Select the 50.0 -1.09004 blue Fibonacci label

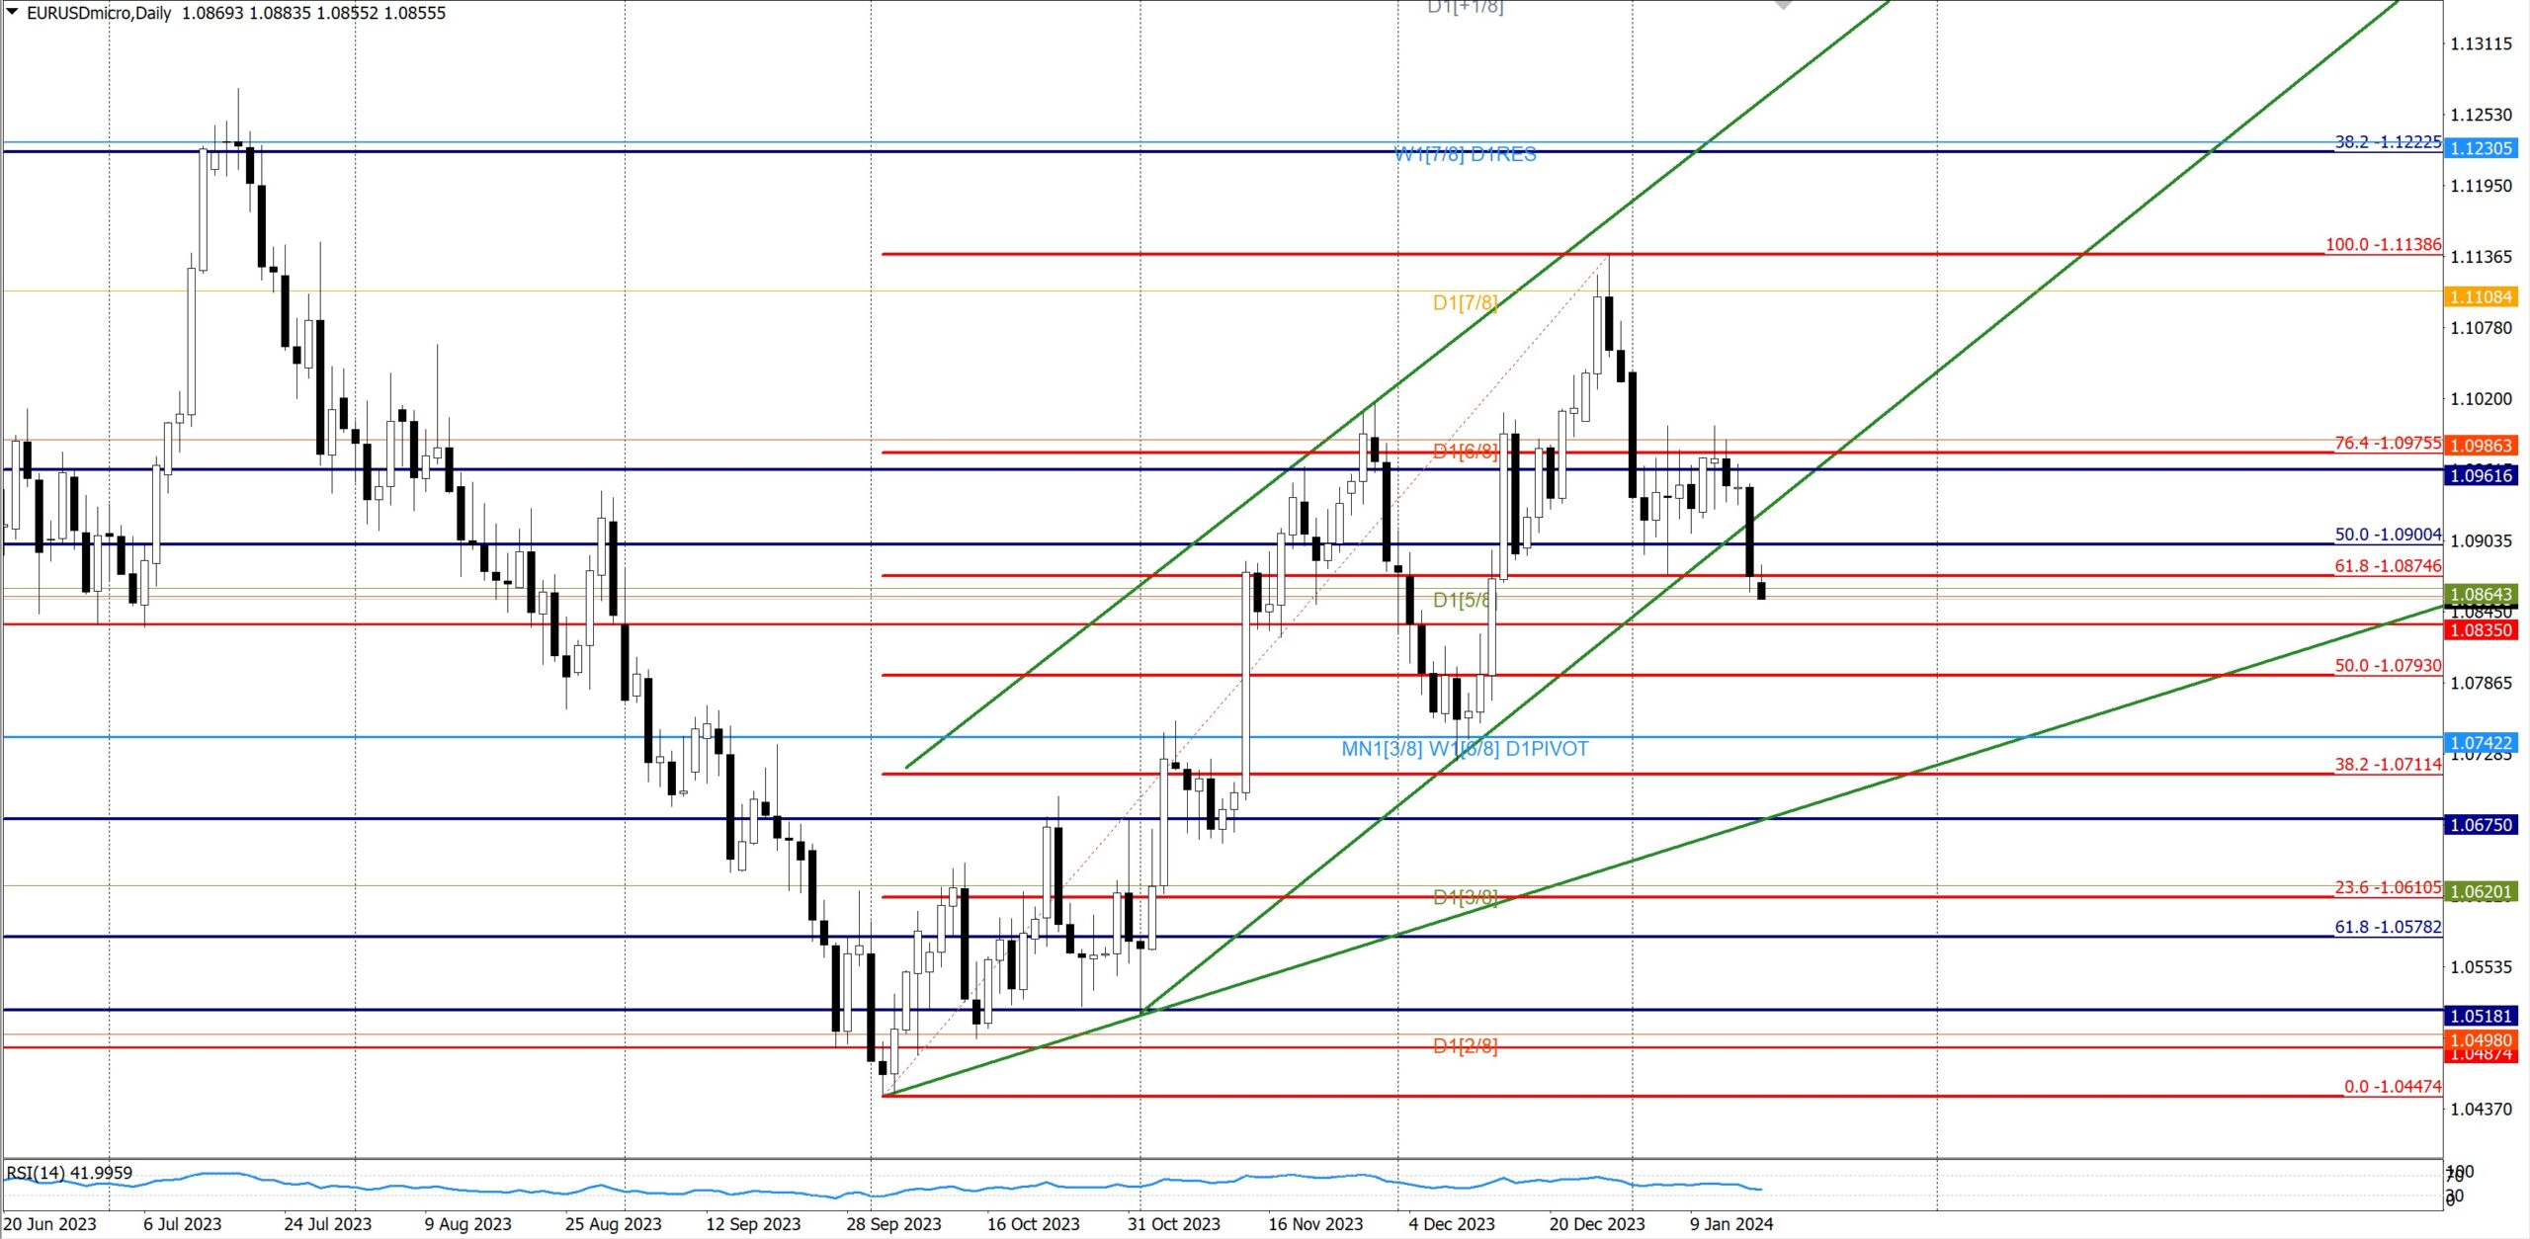[x=2388, y=535]
